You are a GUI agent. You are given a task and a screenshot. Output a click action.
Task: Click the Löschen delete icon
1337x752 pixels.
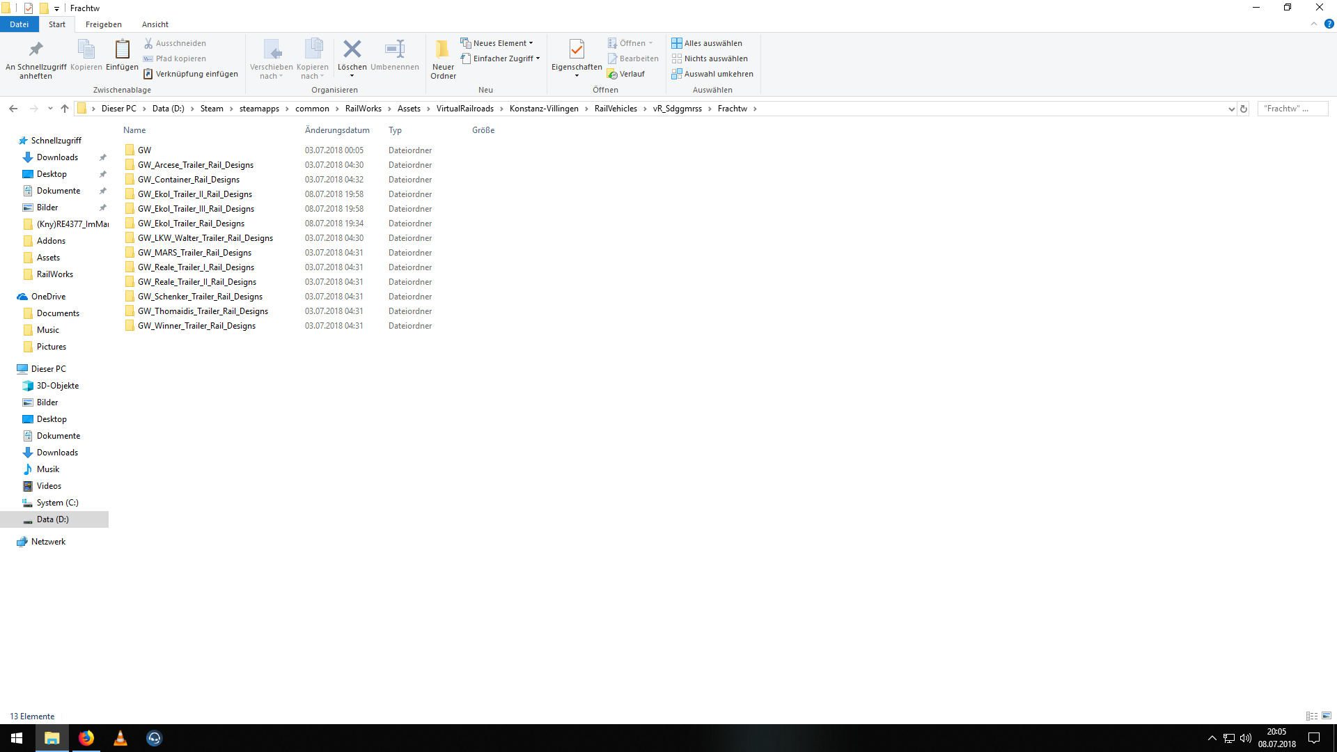352,49
